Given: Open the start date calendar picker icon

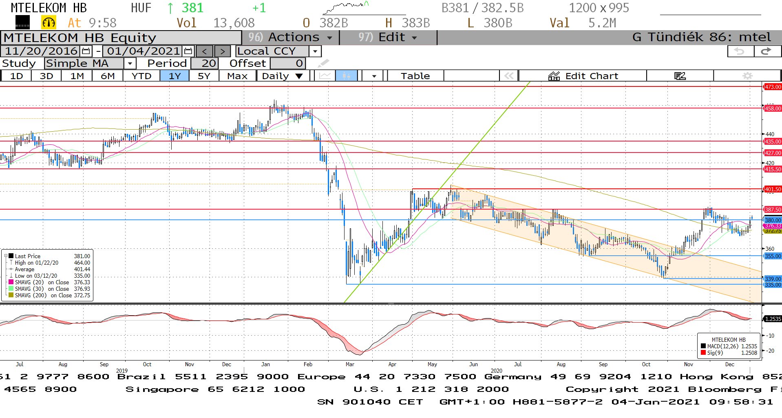Looking at the screenshot, I should tap(86, 51).
